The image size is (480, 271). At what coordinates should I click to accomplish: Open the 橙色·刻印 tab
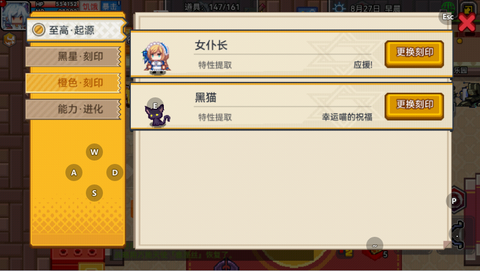pyautogui.click(x=73, y=83)
